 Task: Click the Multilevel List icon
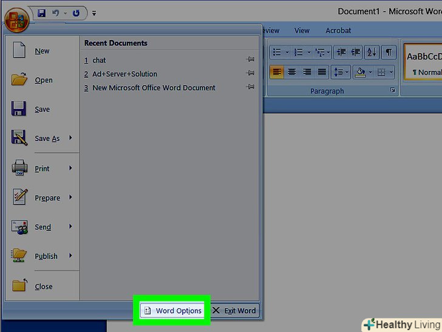coord(320,52)
